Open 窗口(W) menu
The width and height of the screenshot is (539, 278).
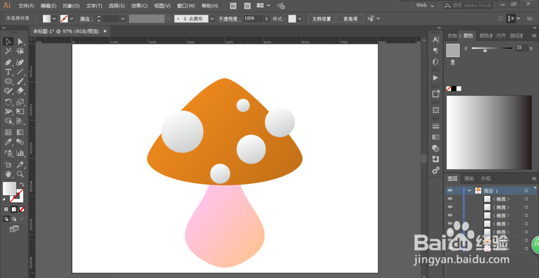(185, 6)
